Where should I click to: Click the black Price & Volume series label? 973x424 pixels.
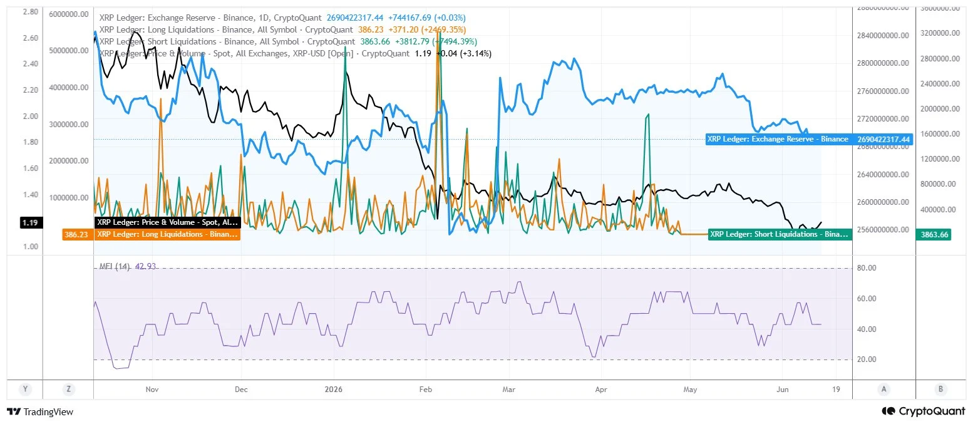pos(168,222)
